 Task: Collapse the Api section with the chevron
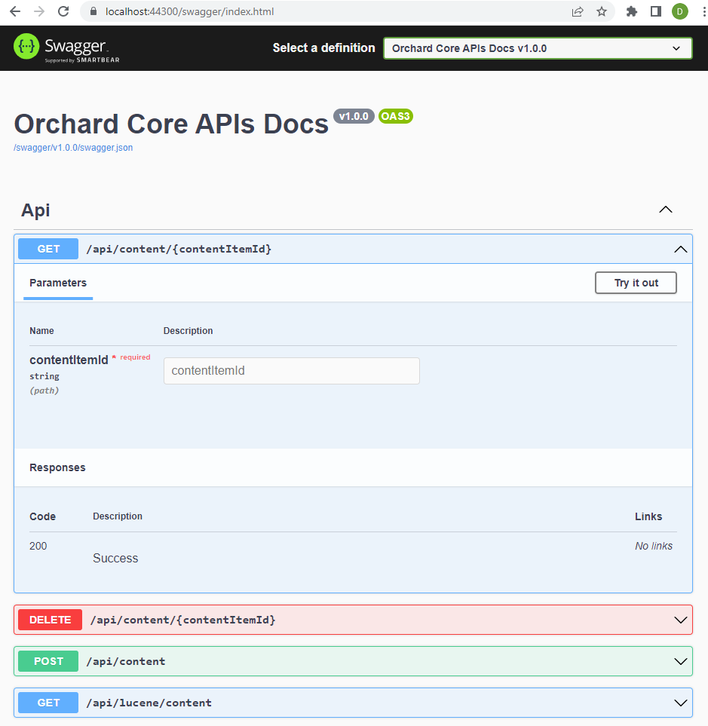coord(666,210)
